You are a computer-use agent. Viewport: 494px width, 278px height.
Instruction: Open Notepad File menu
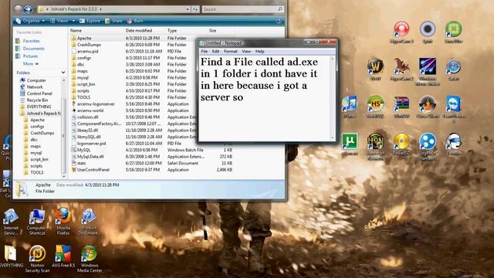pyautogui.click(x=204, y=52)
